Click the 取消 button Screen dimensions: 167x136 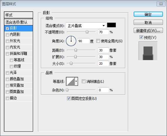click(x=148, y=23)
